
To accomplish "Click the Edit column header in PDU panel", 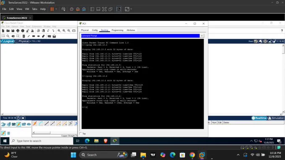I will pyautogui.click(x=220, y=122).
